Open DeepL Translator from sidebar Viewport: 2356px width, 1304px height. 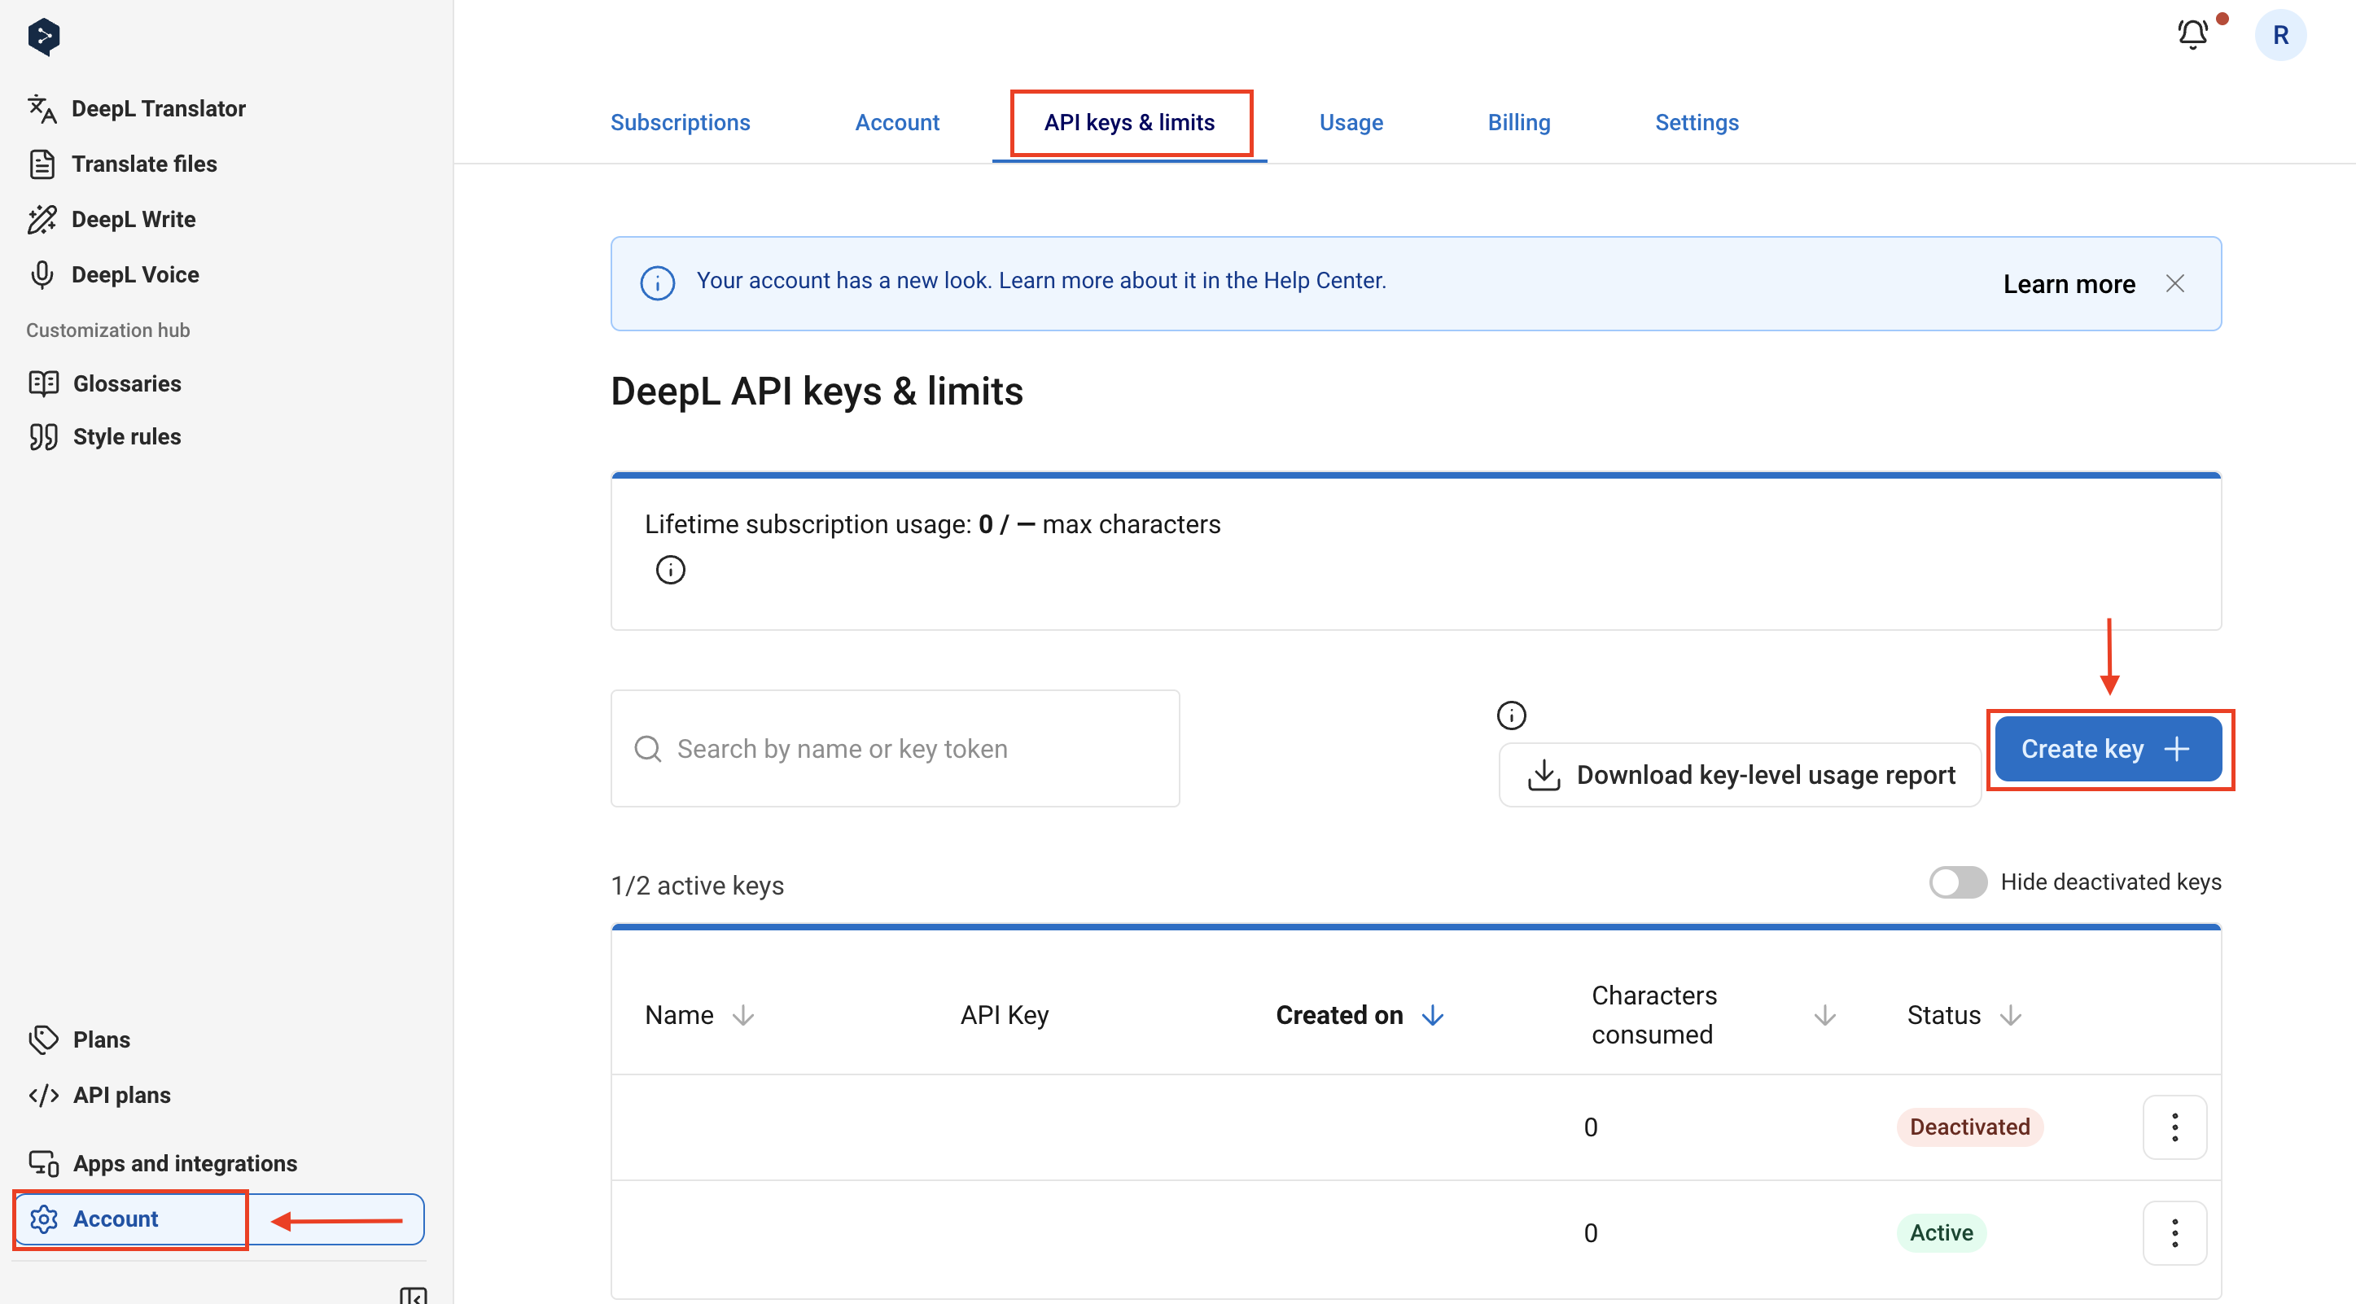pos(138,109)
